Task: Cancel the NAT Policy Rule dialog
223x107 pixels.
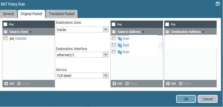Action: click(208, 99)
